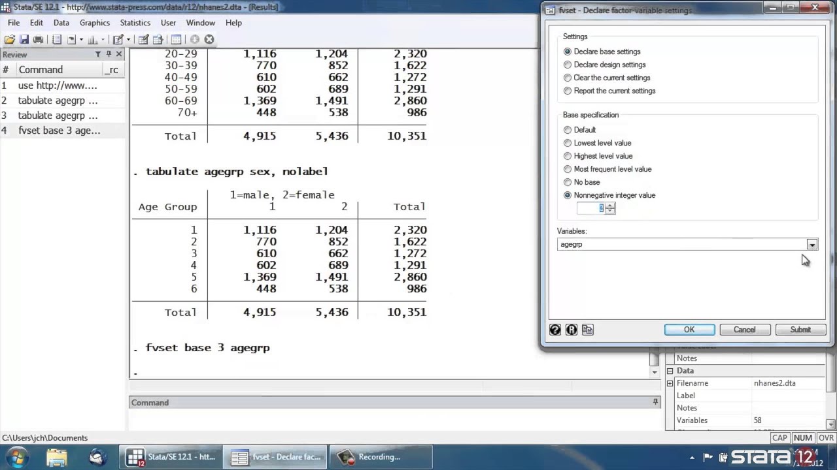Click the Graph bar-chart toolbar icon

click(92, 39)
